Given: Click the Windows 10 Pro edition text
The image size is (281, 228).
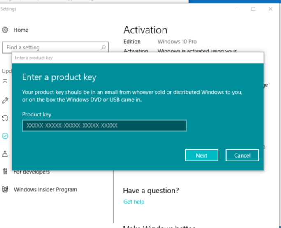Looking at the screenshot, I should pos(177,42).
